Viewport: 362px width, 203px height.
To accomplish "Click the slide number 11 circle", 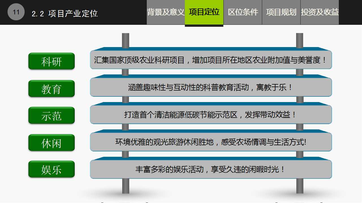I will pyautogui.click(x=16, y=12).
